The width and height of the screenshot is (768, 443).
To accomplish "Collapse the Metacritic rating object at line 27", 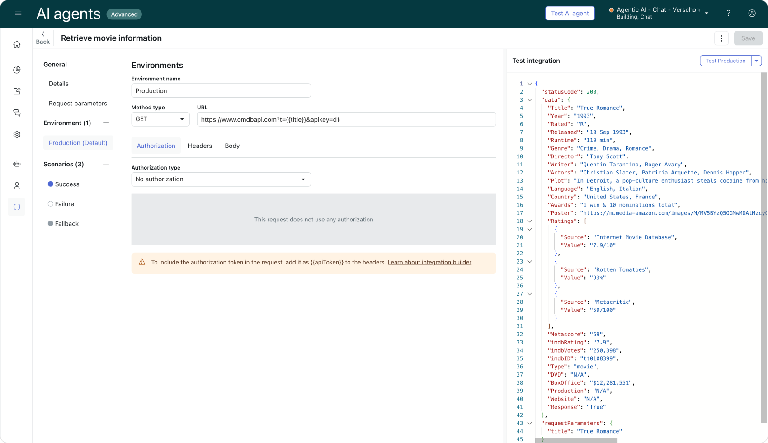I will [530, 294].
